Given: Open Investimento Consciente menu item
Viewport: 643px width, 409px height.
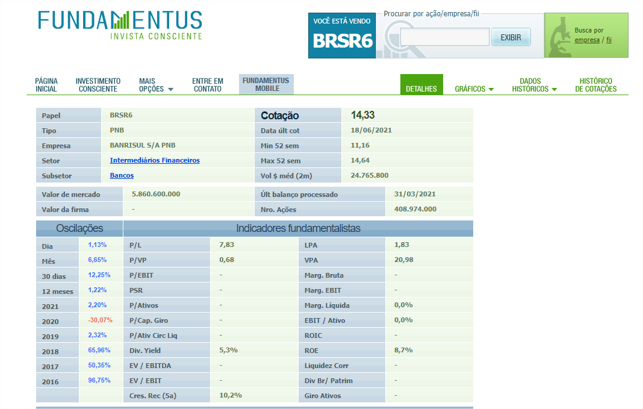Looking at the screenshot, I should [98, 85].
